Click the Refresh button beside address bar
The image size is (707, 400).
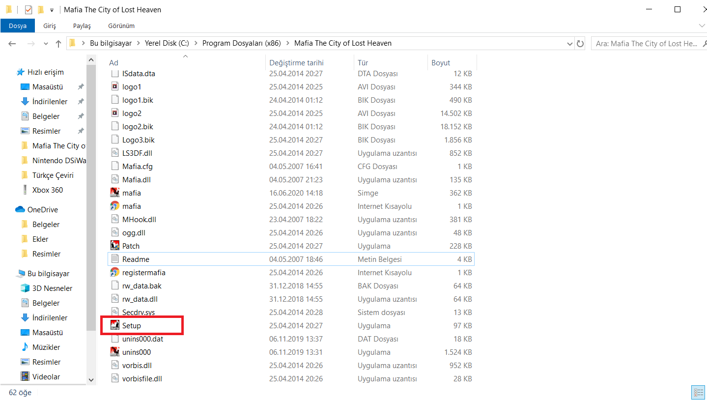[580, 43]
